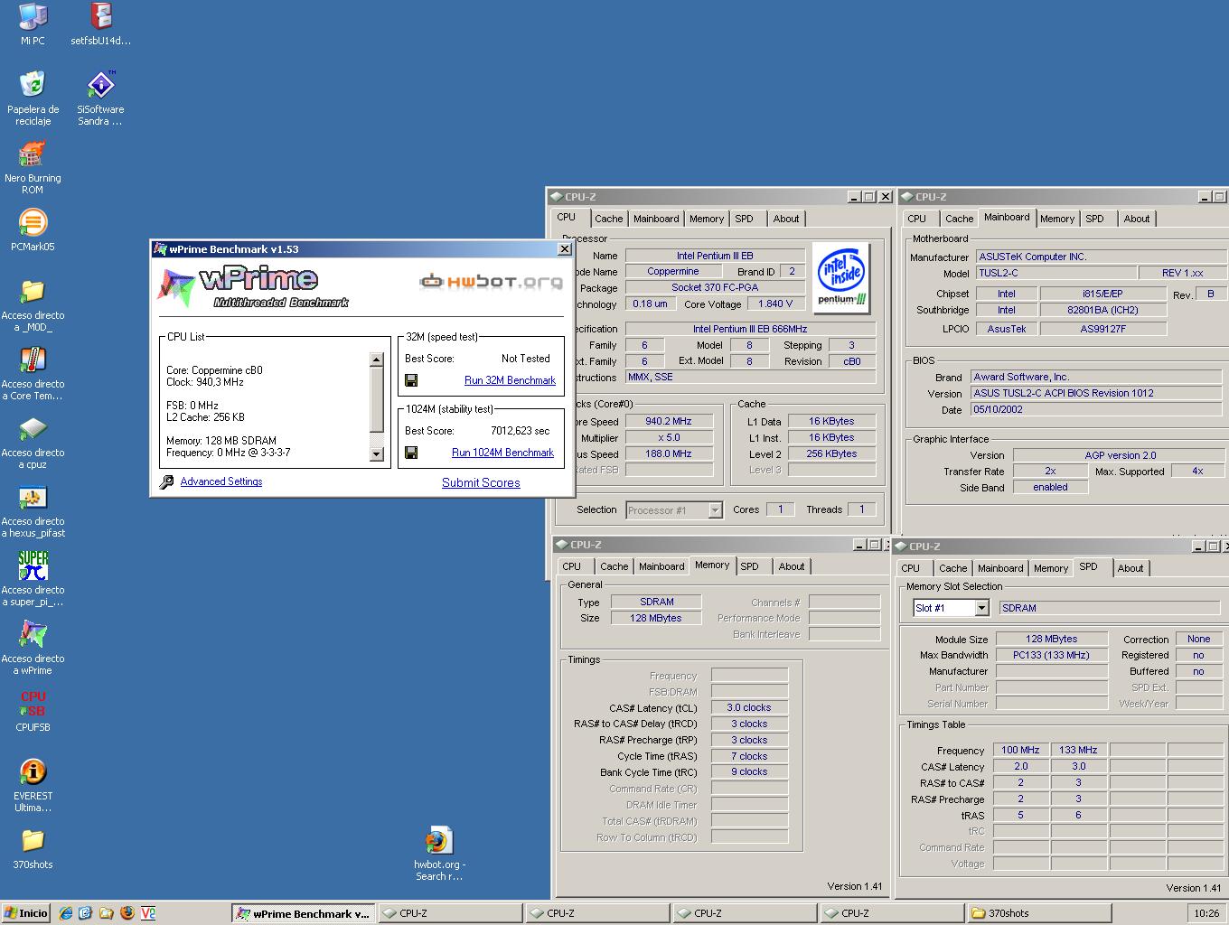Click the hwbot.org logo in wPrime

[492, 282]
